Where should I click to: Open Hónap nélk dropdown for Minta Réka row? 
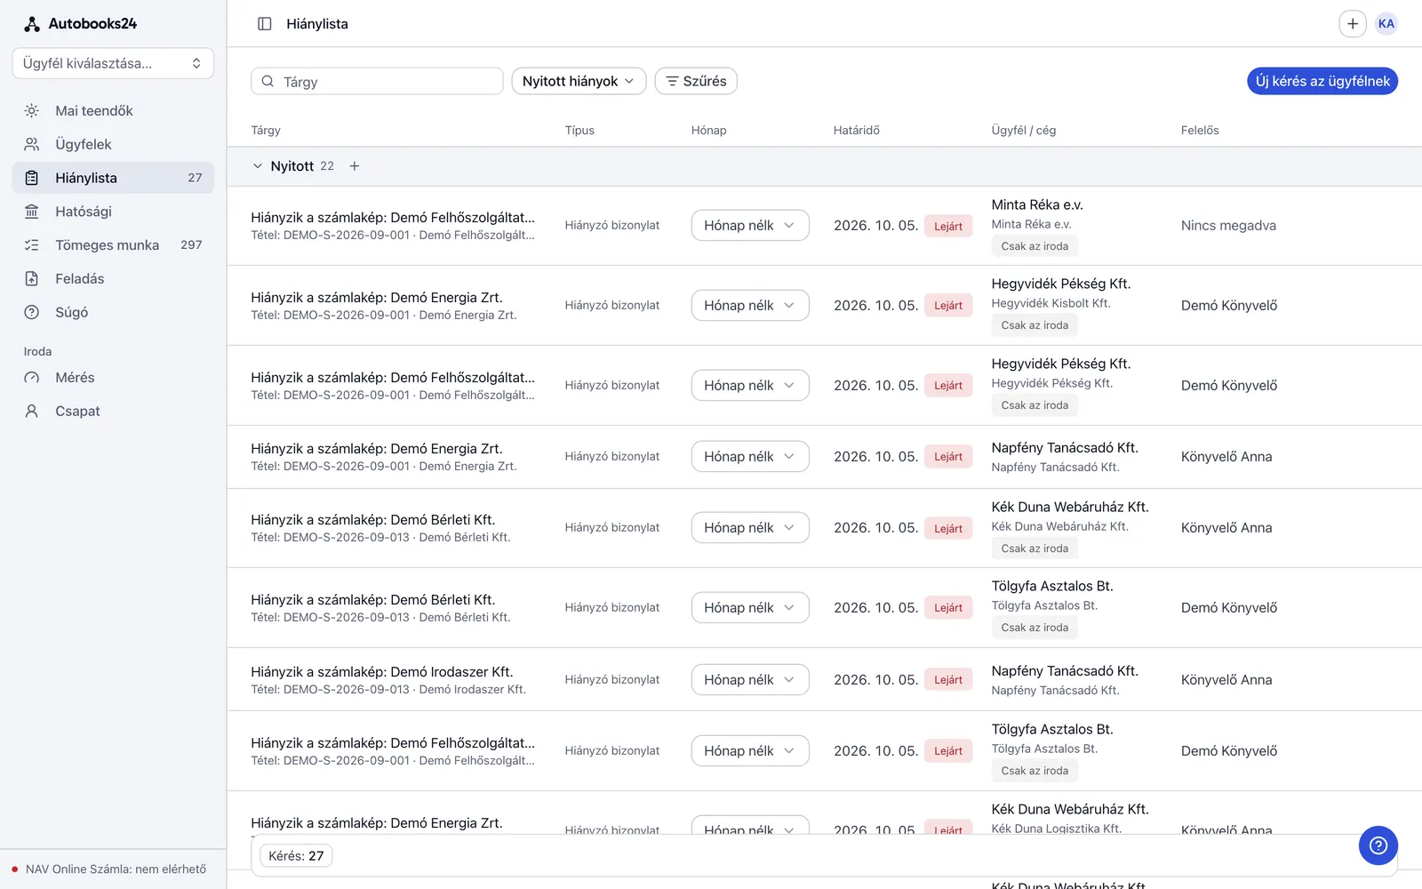750,225
